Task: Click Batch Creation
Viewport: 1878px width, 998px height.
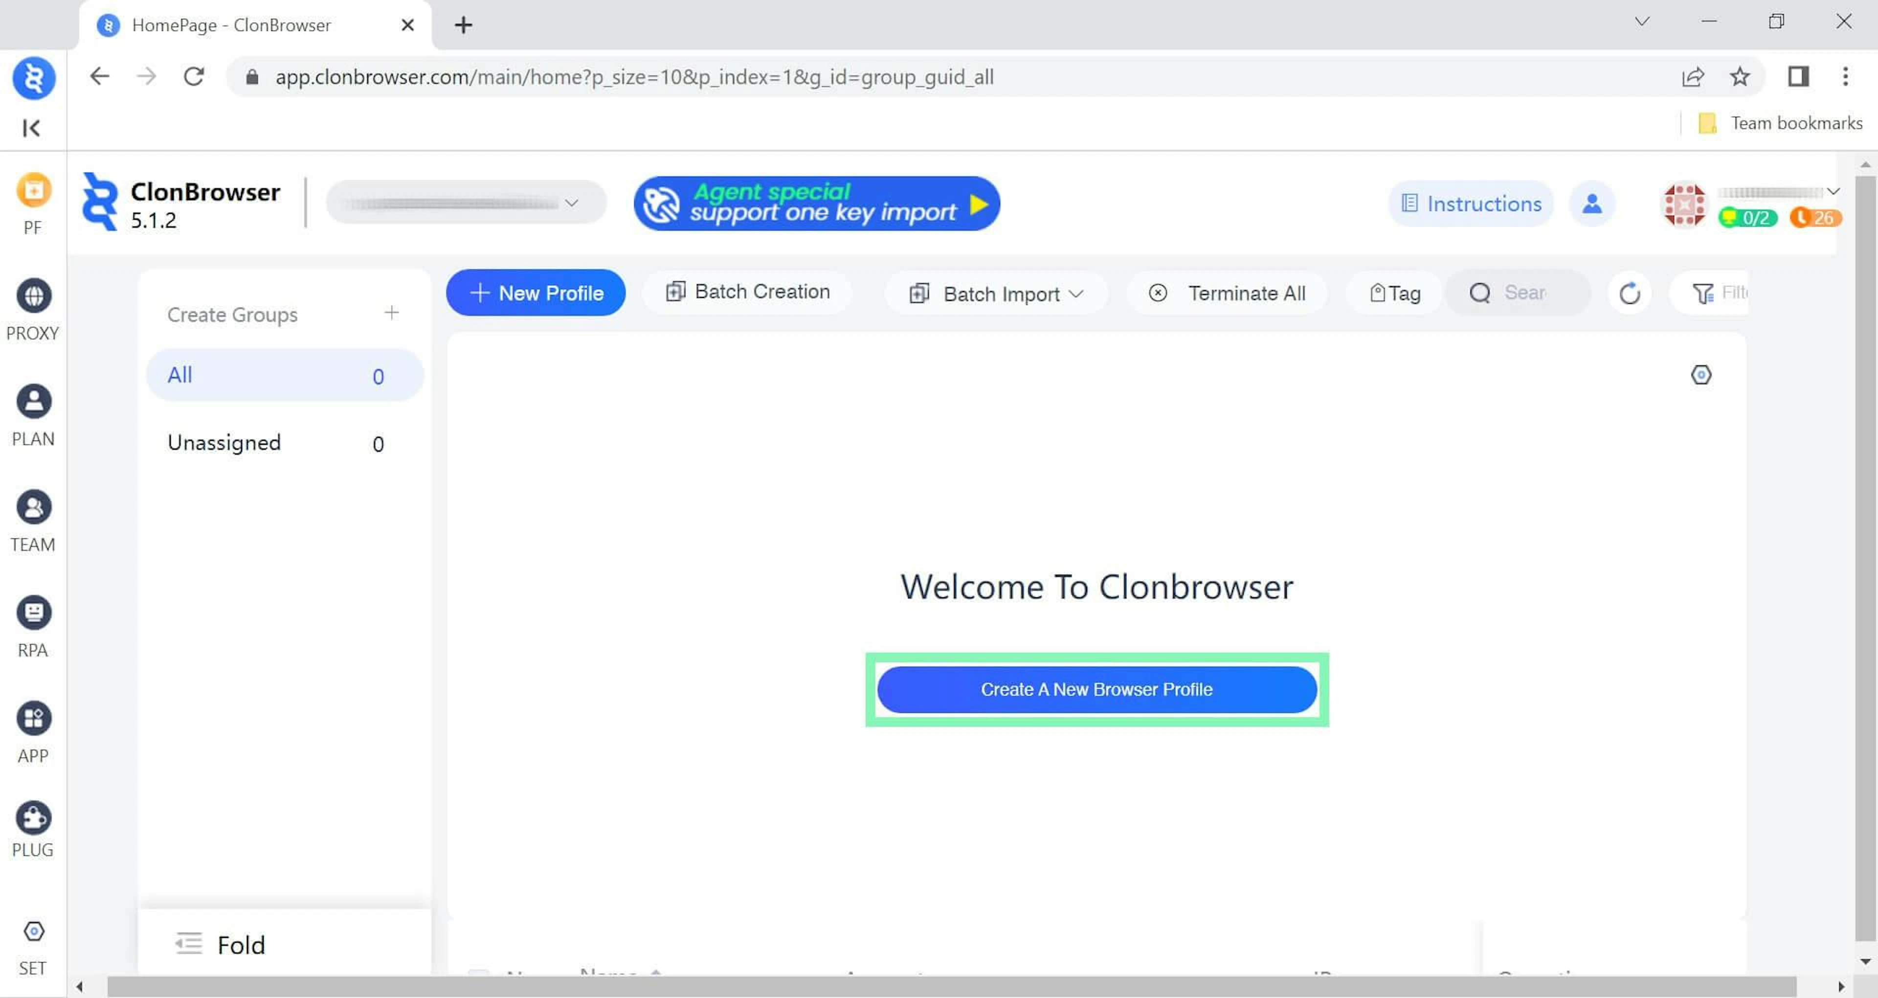Action: tap(747, 292)
